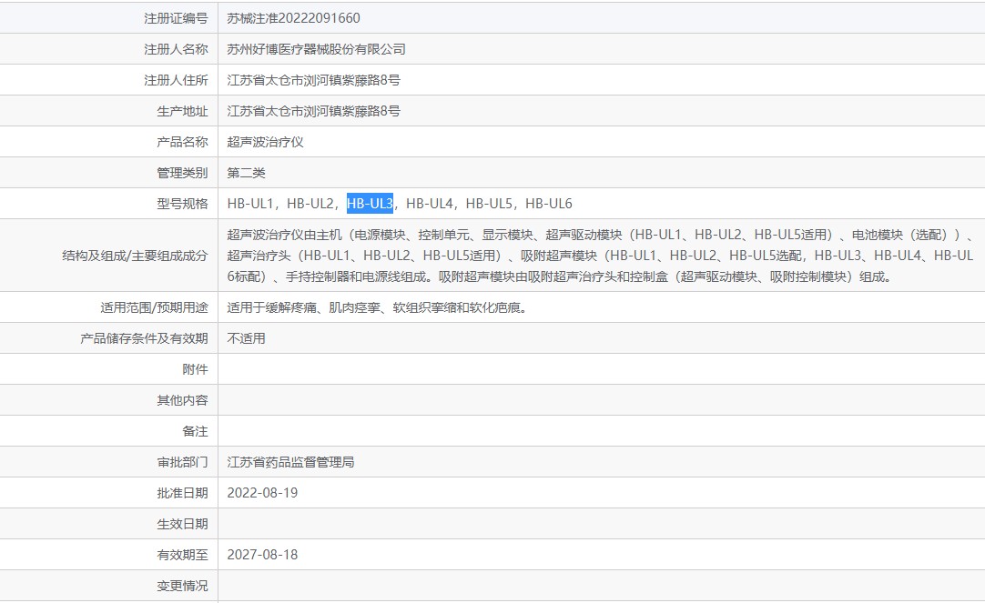The image size is (985, 603).
Task: Click the approving department 江苏省药品监督管理局
Action: 290,462
